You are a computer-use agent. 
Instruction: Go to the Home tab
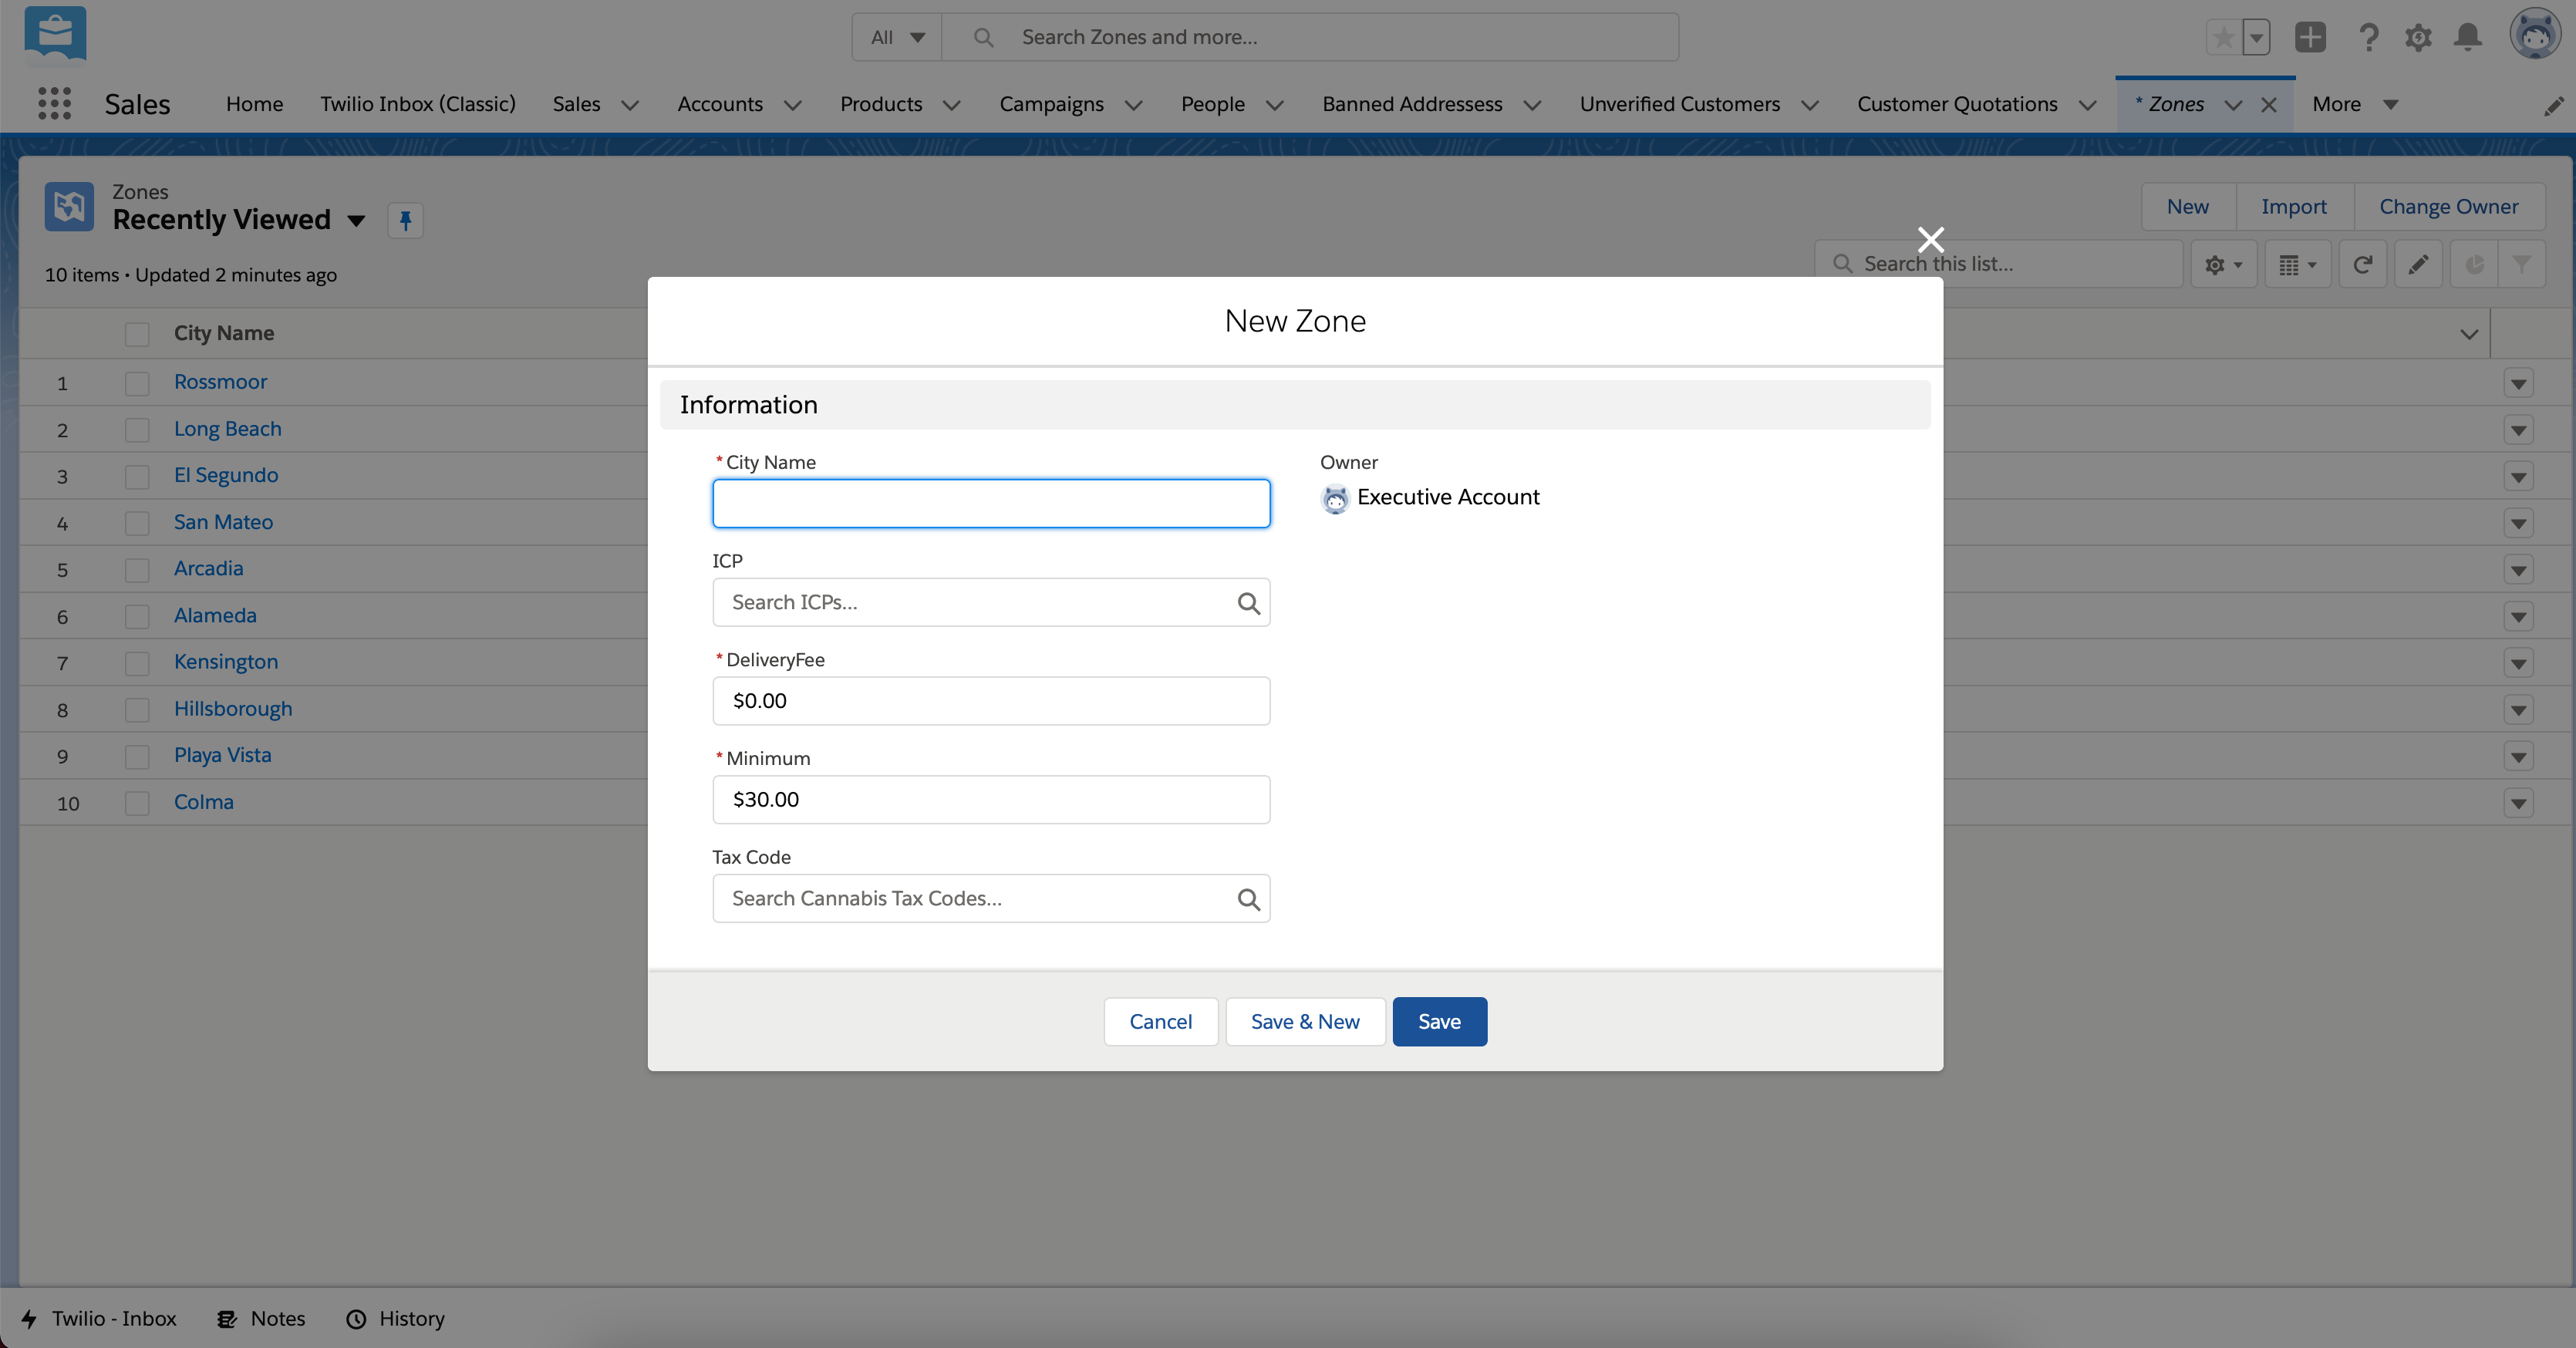point(254,104)
